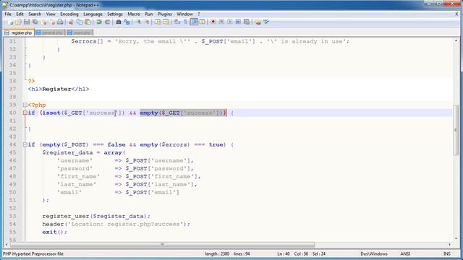Switch to the general.php tab
The width and height of the screenshot is (463, 260).
coord(49,32)
